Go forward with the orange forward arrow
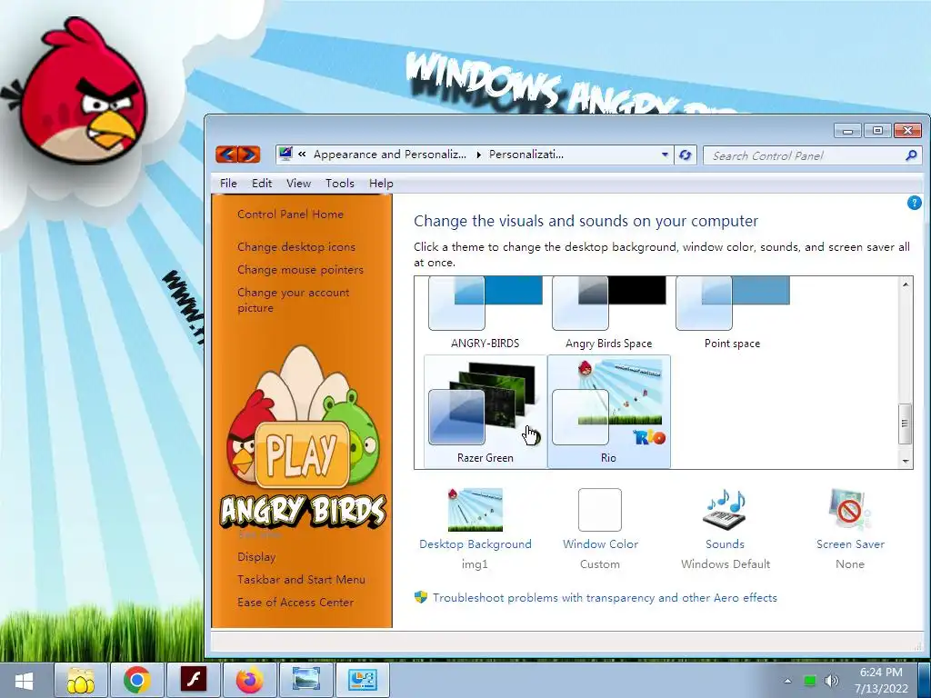This screenshot has width=931, height=698. click(x=249, y=155)
